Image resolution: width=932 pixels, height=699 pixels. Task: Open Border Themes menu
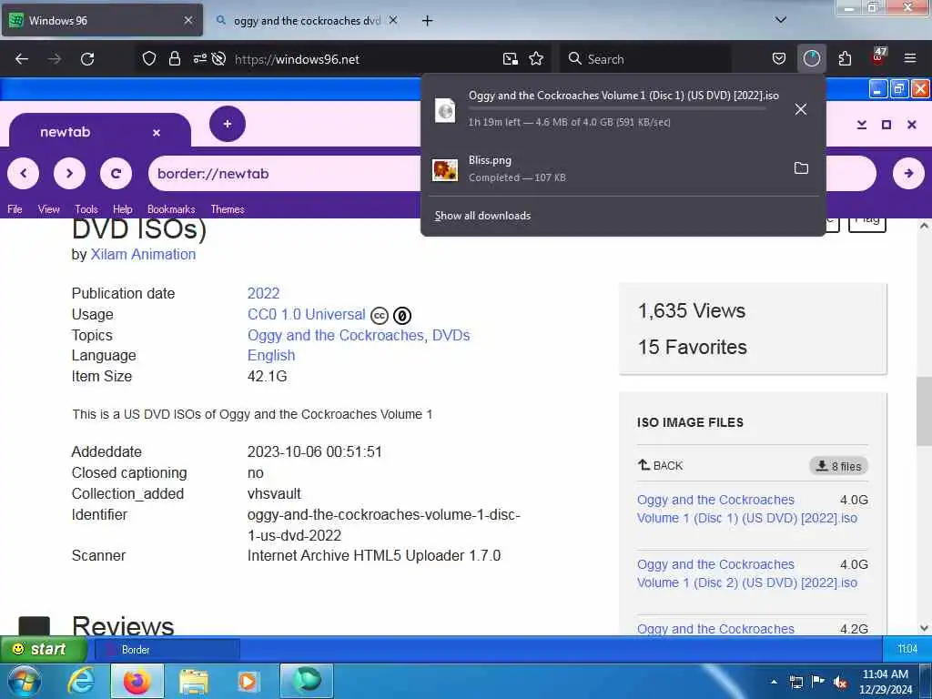tap(227, 209)
